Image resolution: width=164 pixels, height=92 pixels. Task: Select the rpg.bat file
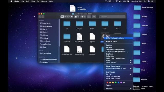[92, 38]
